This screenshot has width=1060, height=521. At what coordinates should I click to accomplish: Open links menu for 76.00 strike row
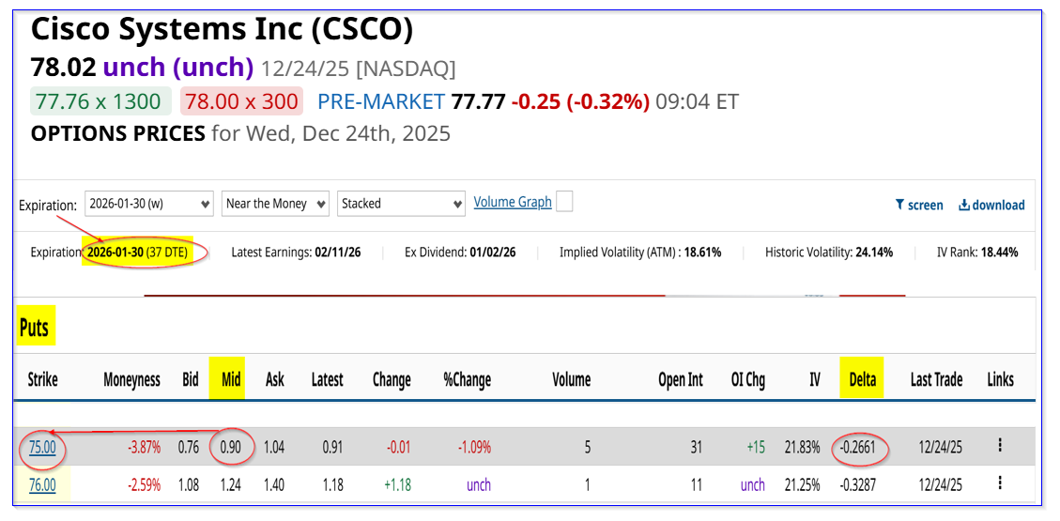pyautogui.click(x=1000, y=484)
